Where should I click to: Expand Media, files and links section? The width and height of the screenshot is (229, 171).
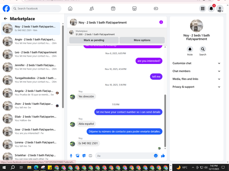click(x=196, y=79)
